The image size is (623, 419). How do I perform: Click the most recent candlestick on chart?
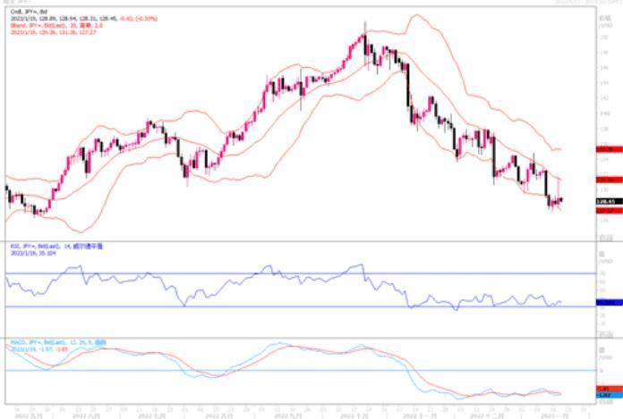(x=560, y=201)
